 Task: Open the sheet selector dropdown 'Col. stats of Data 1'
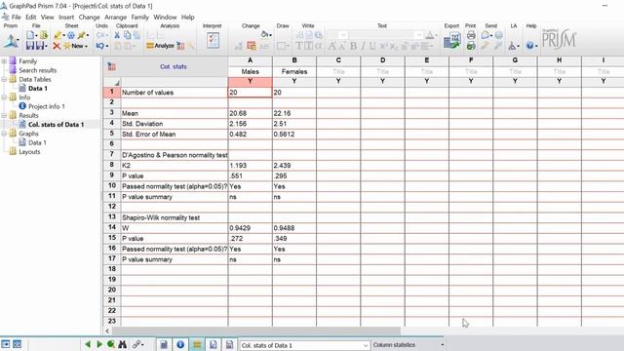coord(304,345)
